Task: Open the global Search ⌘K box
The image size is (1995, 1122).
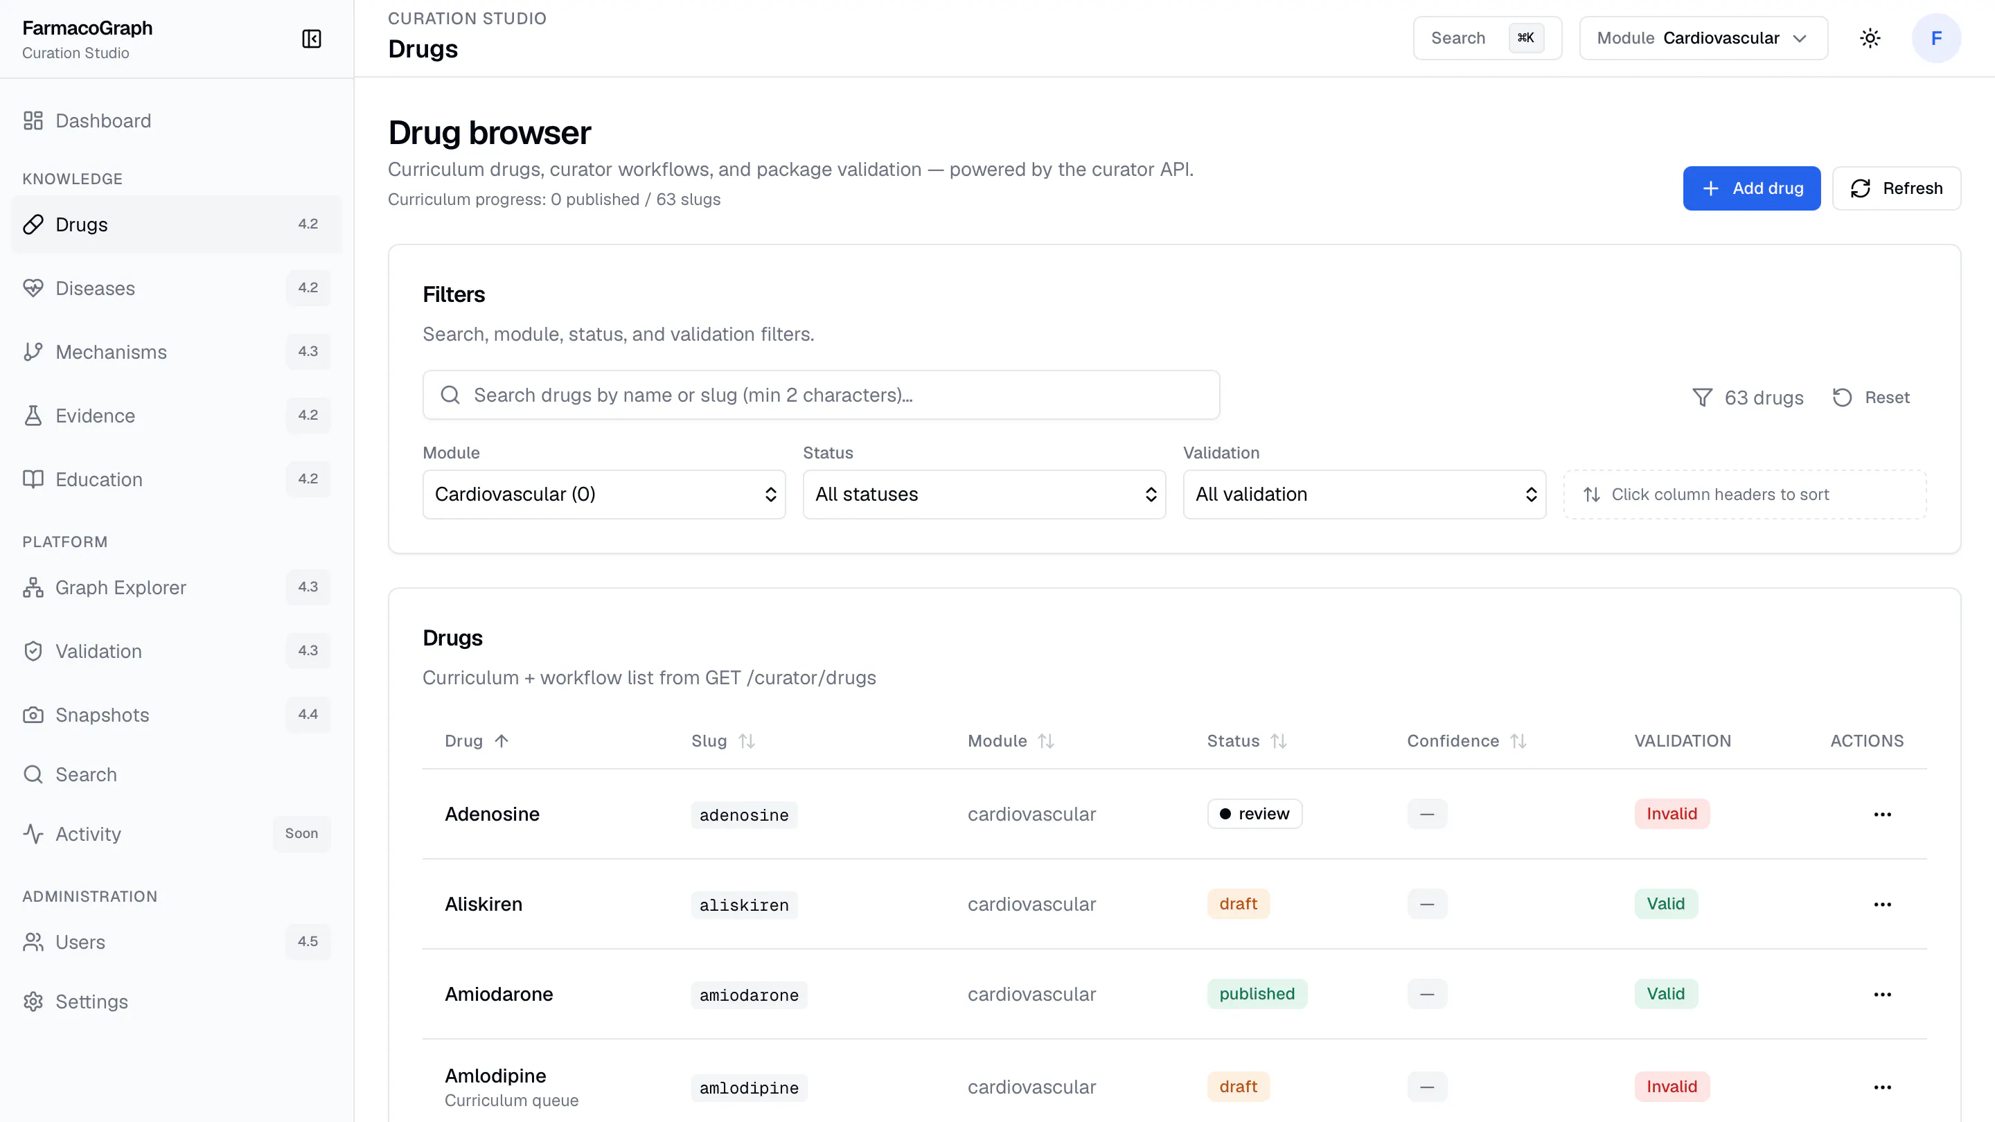Action: click(1487, 38)
